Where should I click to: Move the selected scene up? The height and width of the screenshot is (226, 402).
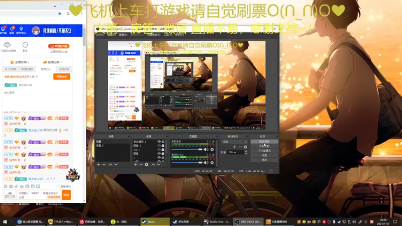pos(111,165)
